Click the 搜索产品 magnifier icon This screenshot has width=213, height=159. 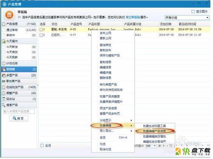click(x=4, y=105)
